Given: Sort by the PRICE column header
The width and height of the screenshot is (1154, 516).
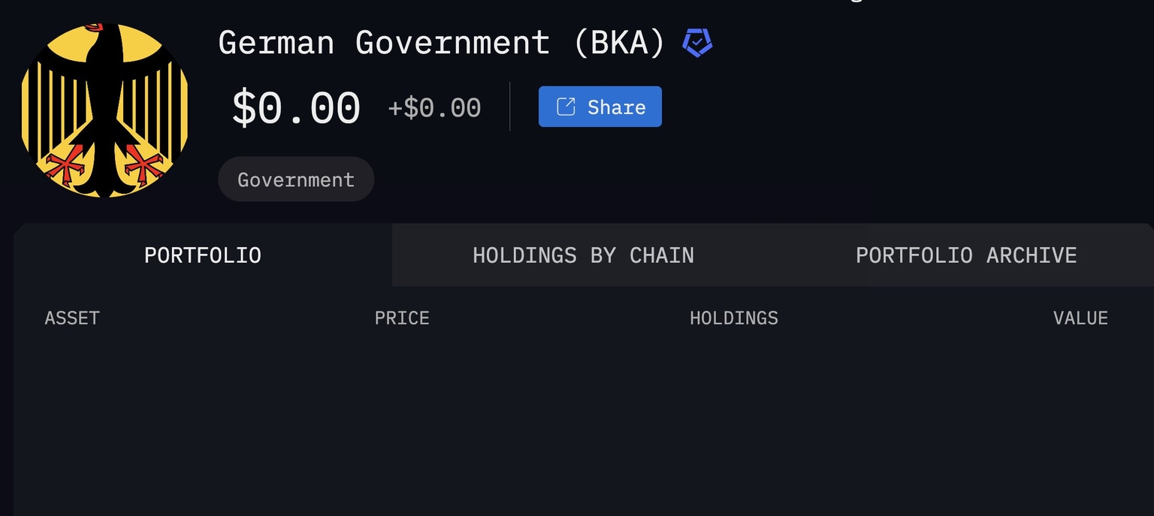Looking at the screenshot, I should point(402,318).
